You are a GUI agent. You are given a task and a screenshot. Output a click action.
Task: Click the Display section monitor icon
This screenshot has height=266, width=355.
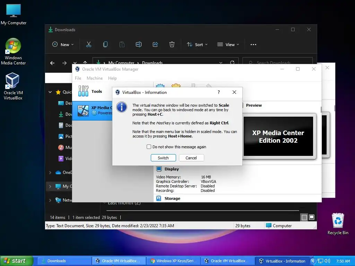click(x=159, y=169)
